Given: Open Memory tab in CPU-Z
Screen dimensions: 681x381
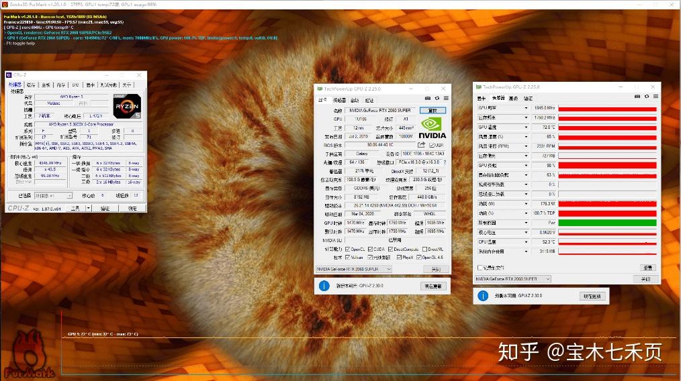Looking at the screenshot, I should coord(61,85).
